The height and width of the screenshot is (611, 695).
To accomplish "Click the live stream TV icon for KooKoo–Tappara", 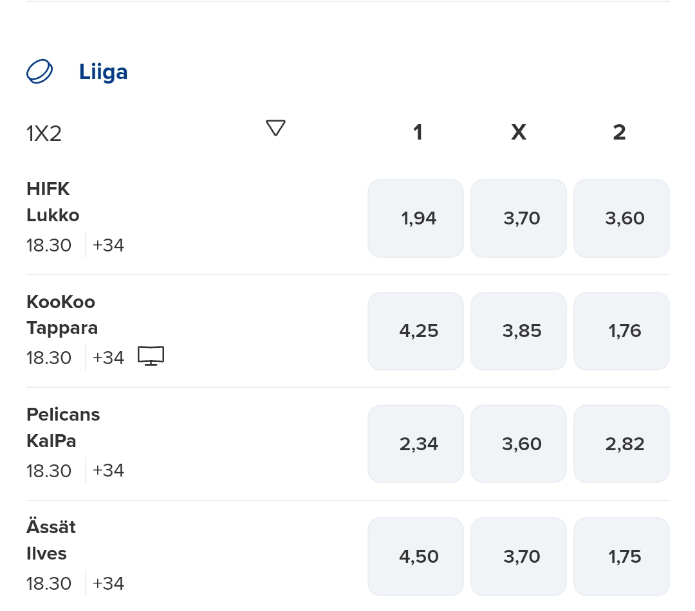I will click(x=151, y=356).
